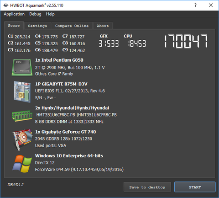Click the motherboard icon beside GIGABYTE B75M-D3V

tap(22, 92)
